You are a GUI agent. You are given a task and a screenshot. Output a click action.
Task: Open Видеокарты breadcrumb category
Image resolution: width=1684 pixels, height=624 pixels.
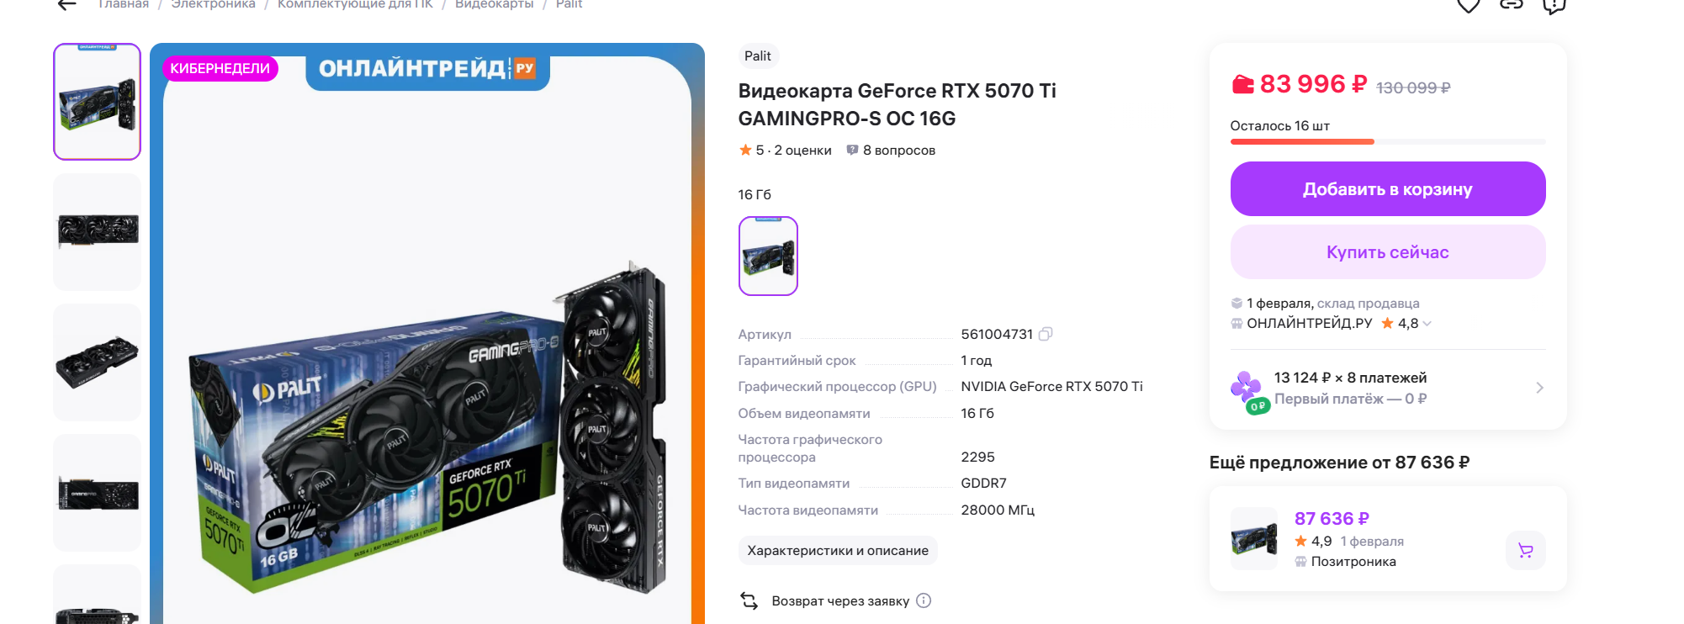click(x=495, y=4)
